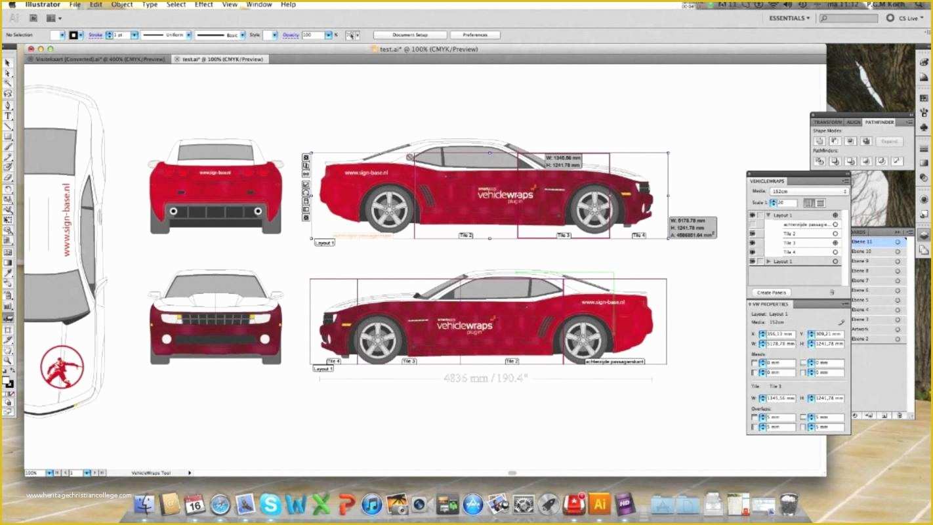Click the Exclude shape mode icon

pyautogui.click(x=866, y=141)
